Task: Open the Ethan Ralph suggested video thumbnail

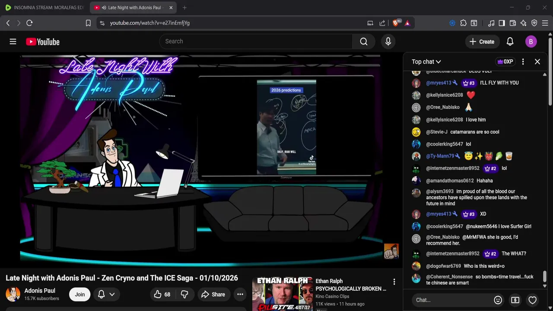Action: 282,294
